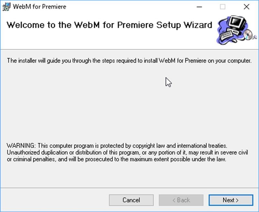Proceed by clicking the Next button
The height and width of the screenshot is (212, 259).
[x=231, y=200]
